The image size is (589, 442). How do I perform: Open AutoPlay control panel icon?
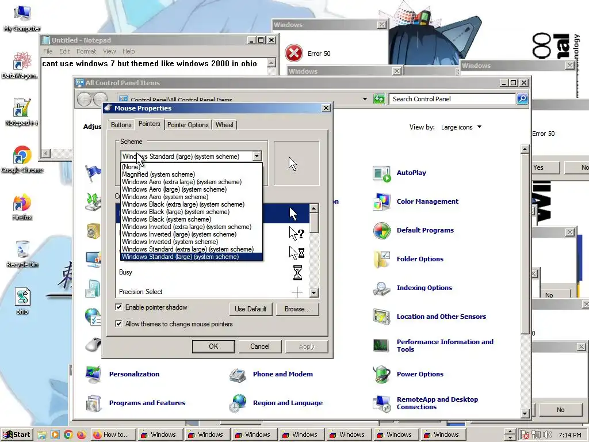(x=382, y=173)
